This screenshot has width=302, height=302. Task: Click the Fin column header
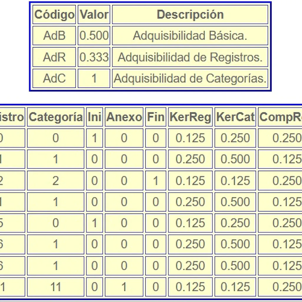tap(156, 117)
